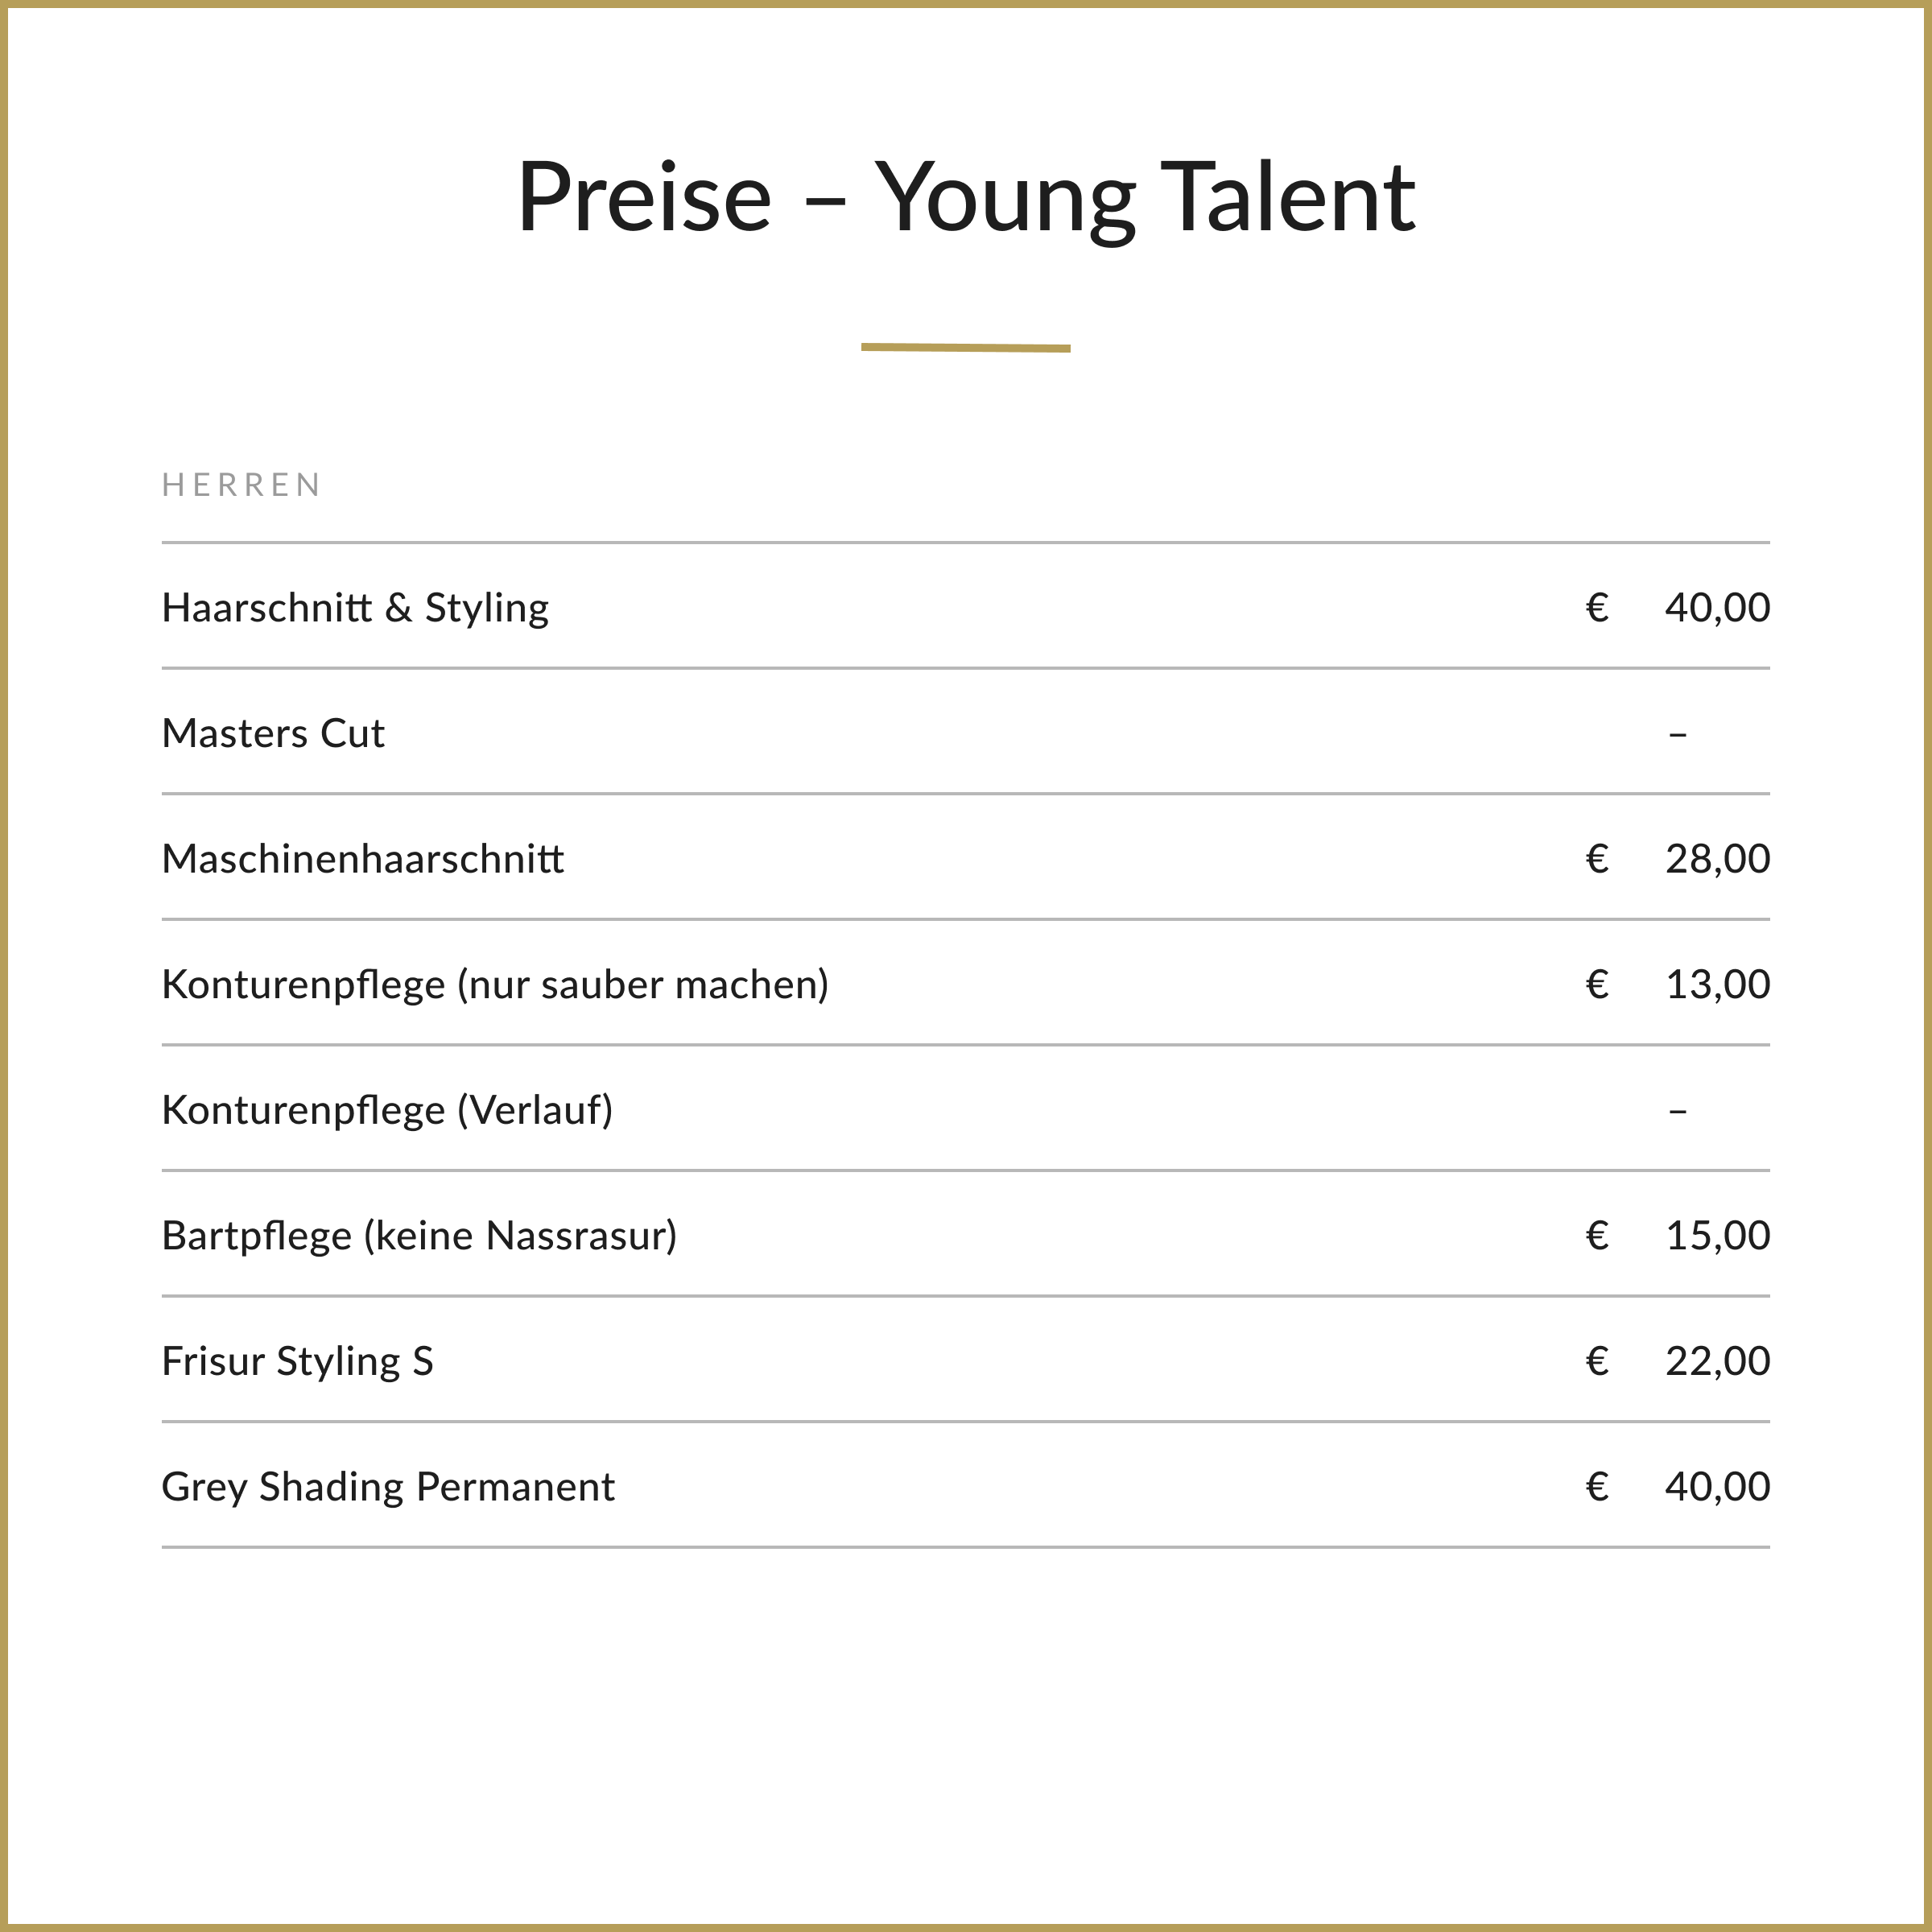Image resolution: width=1932 pixels, height=1932 pixels.
Task: Select the Masters Cut entry
Action: 273,733
